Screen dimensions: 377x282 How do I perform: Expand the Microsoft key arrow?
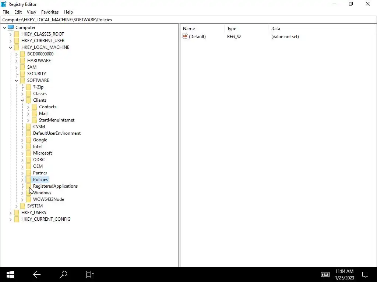click(x=22, y=153)
